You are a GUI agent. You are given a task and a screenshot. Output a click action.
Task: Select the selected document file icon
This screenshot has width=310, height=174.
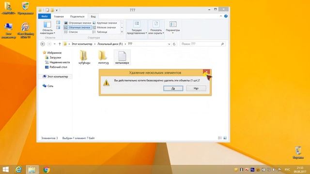[x=122, y=57]
